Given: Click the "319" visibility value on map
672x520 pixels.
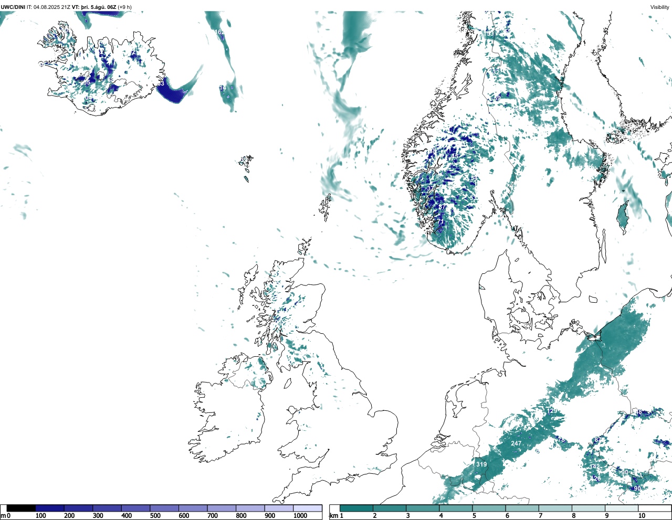Looking at the screenshot, I should coord(481,464).
